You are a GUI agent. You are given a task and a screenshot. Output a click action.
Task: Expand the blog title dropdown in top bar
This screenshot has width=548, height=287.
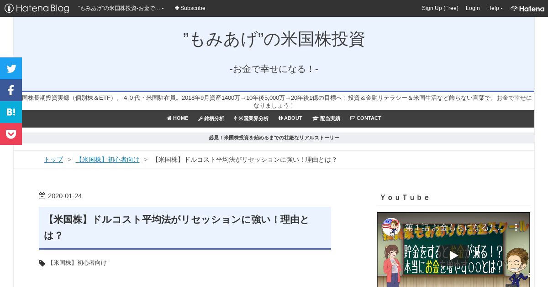coord(121,8)
